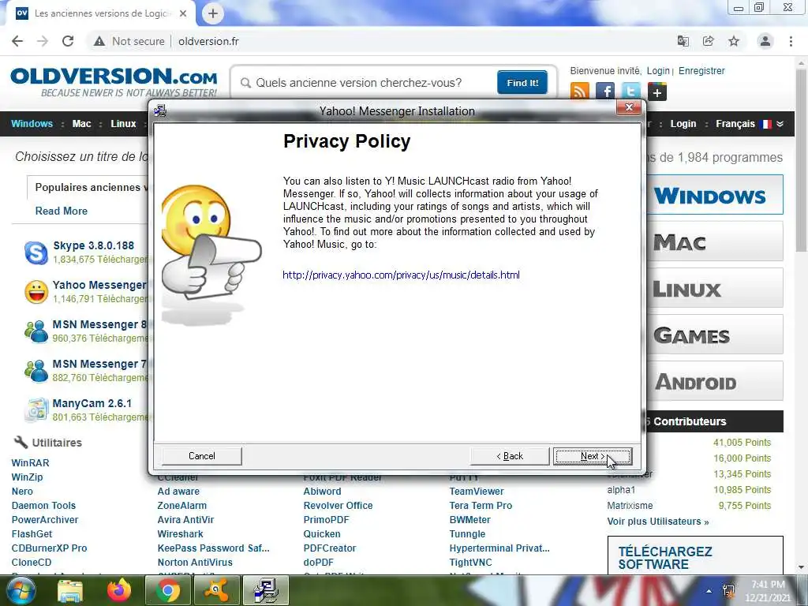The width and height of the screenshot is (808, 606).
Task: Navigate back in Chrome
Action: pyautogui.click(x=17, y=41)
